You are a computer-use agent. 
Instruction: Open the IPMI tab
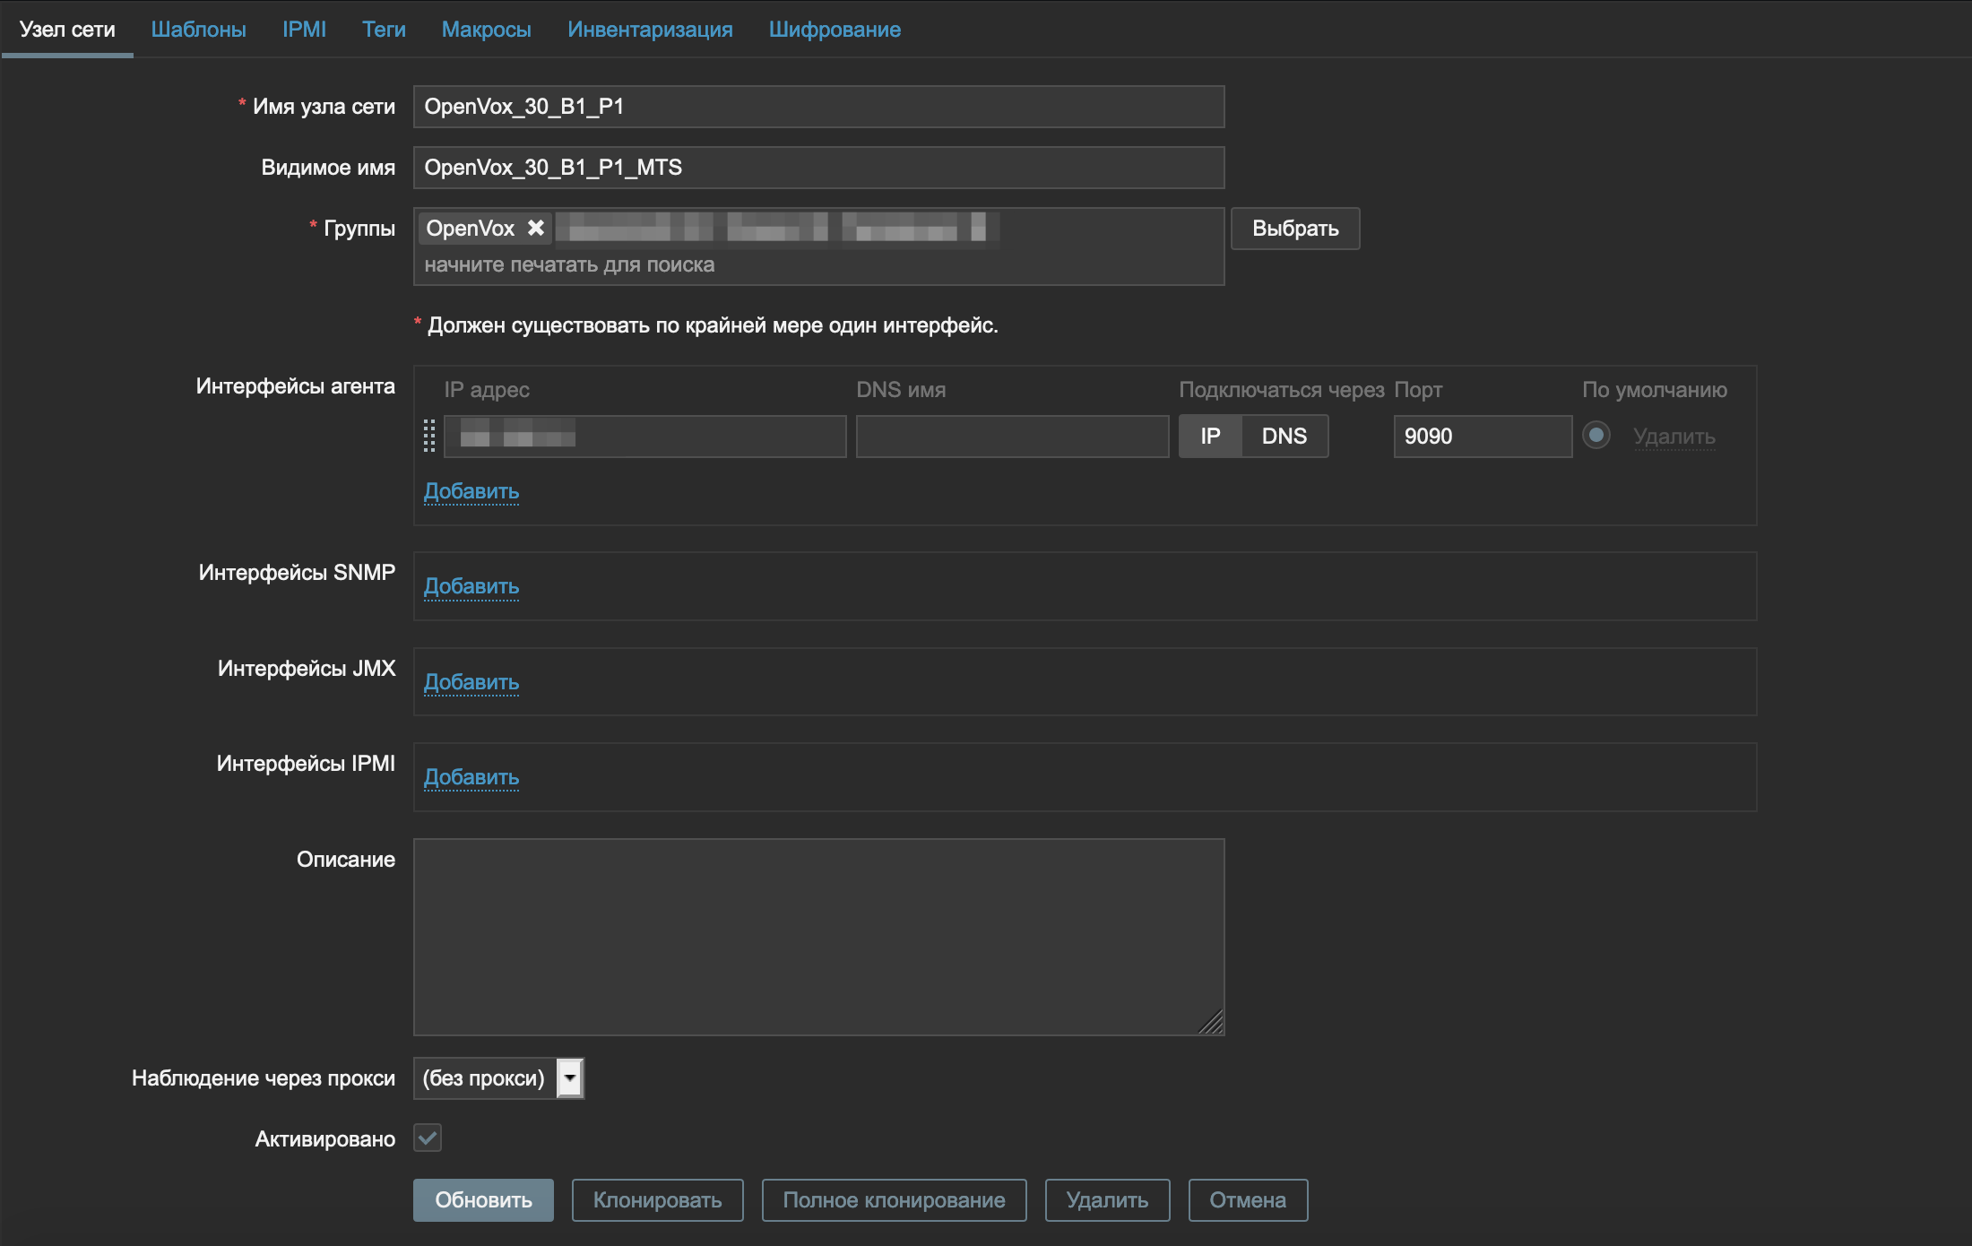click(x=304, y=30)
